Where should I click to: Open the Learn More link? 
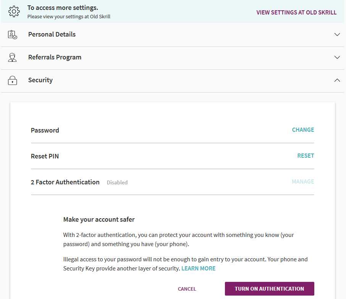(198, 269)
